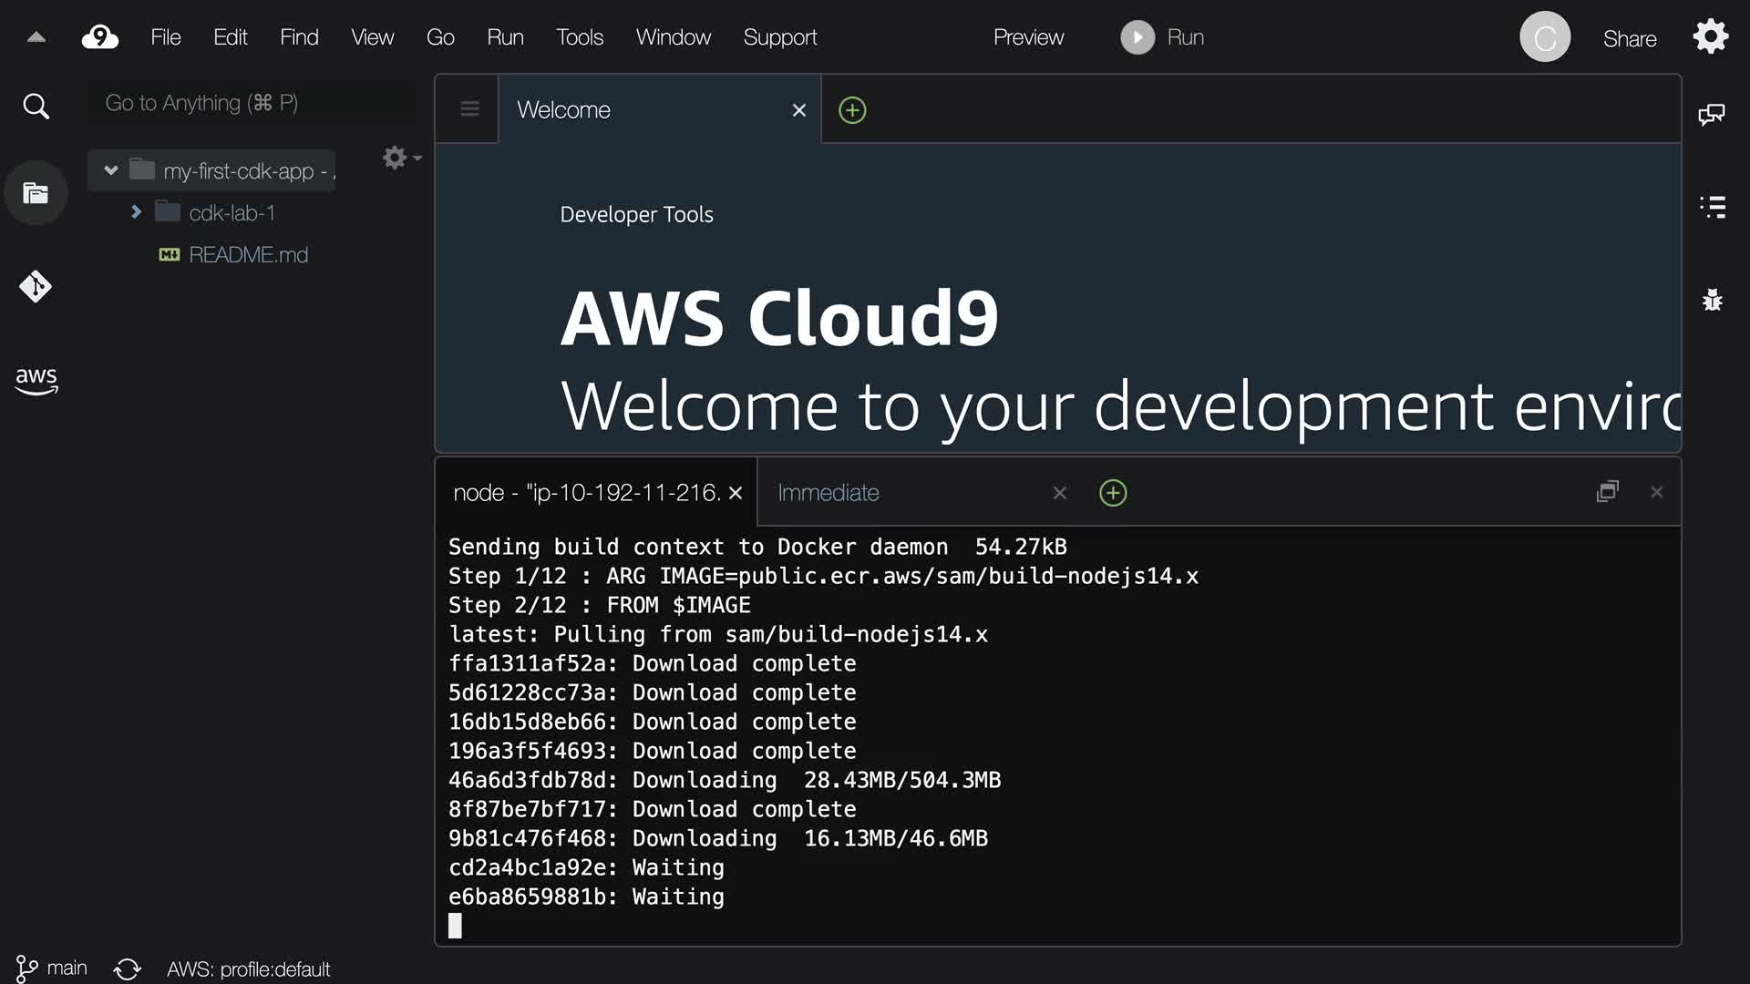
Task: Maximize the terminal pane toggle
Action: coord(1608,492)
